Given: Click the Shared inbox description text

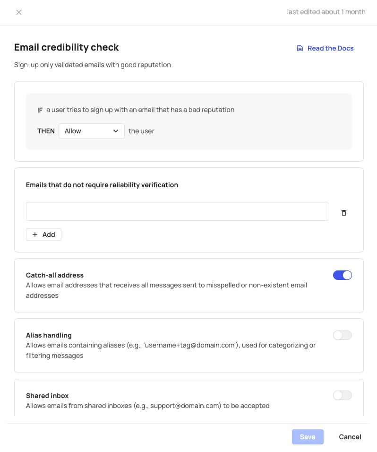Looking at the screenshot, I should click(x=148, y=405).
